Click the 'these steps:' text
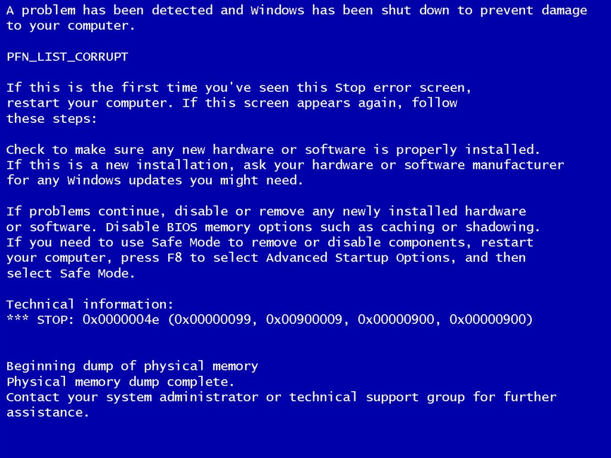The image size is (611, 458). (x=51, y=119)
